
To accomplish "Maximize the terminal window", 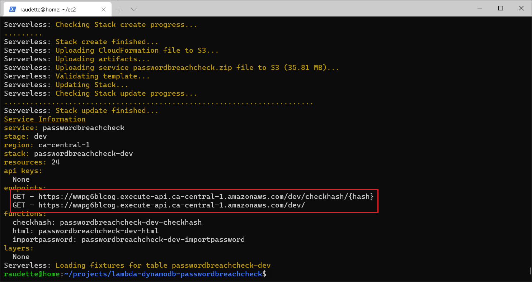I will click(500, 9).
